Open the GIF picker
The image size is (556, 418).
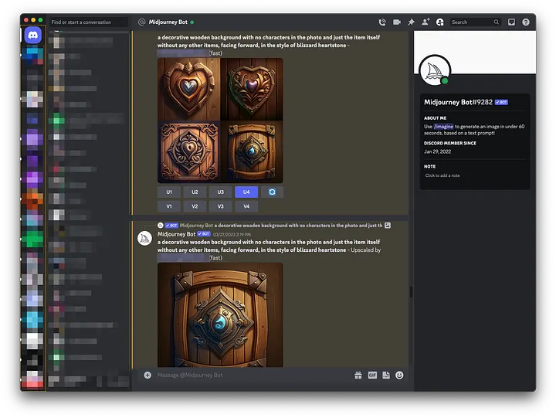[x=372, y=376]
